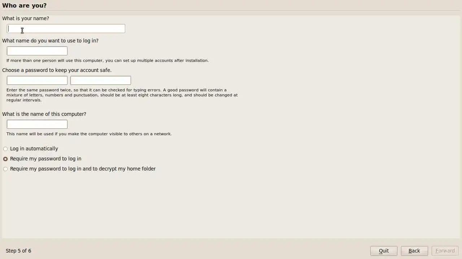Screen dimensions: 462x259
Task: Click the 'Choose a password' label text
Action: (57, 70)
